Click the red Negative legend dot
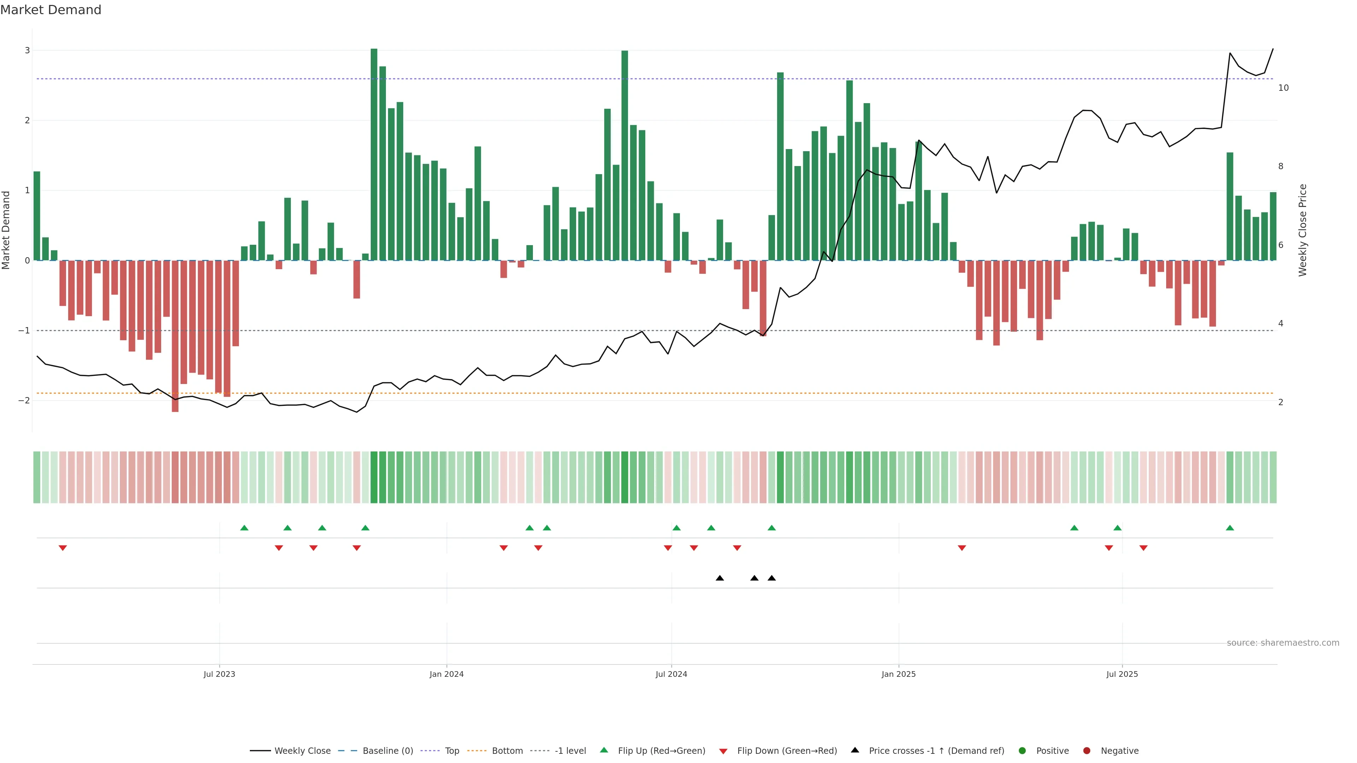 1087,750
